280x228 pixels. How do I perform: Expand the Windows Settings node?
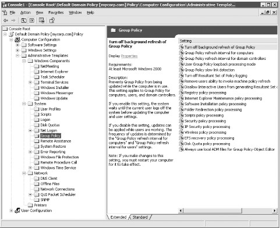tap(17, 51)
